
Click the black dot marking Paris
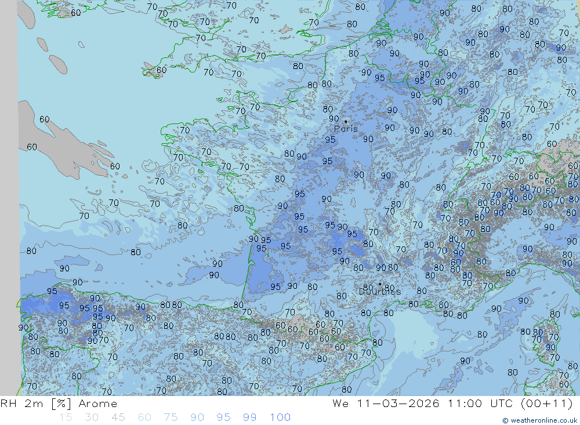346,121
